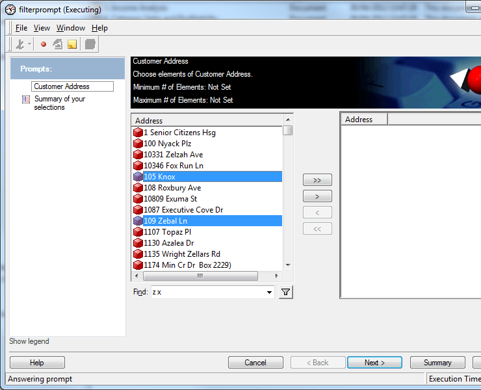Click the red record dot toolbar icon
Viewport: 481px width, 390px height.
[44, 44]
